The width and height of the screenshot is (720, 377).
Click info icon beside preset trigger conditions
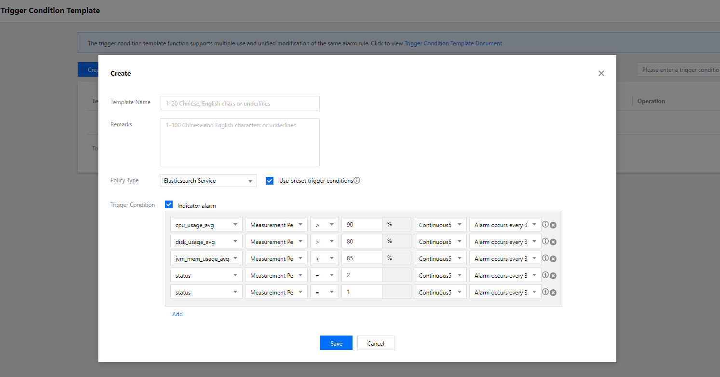(357, 181)
